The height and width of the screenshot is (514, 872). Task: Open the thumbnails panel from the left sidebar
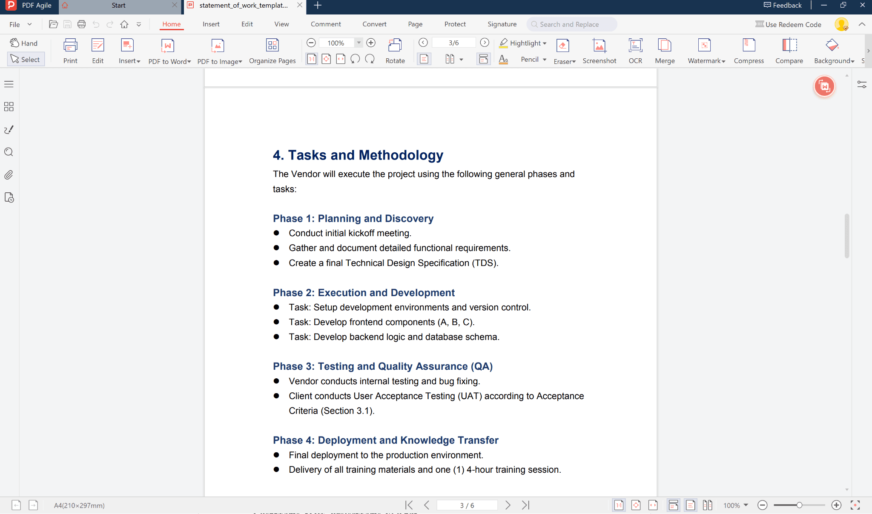tap(9, 106)
